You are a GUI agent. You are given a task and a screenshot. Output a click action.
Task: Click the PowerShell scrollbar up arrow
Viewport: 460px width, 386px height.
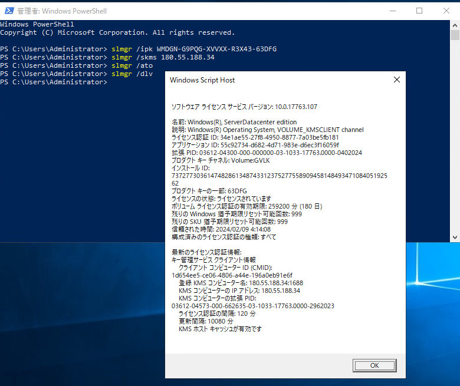[455, 26]
